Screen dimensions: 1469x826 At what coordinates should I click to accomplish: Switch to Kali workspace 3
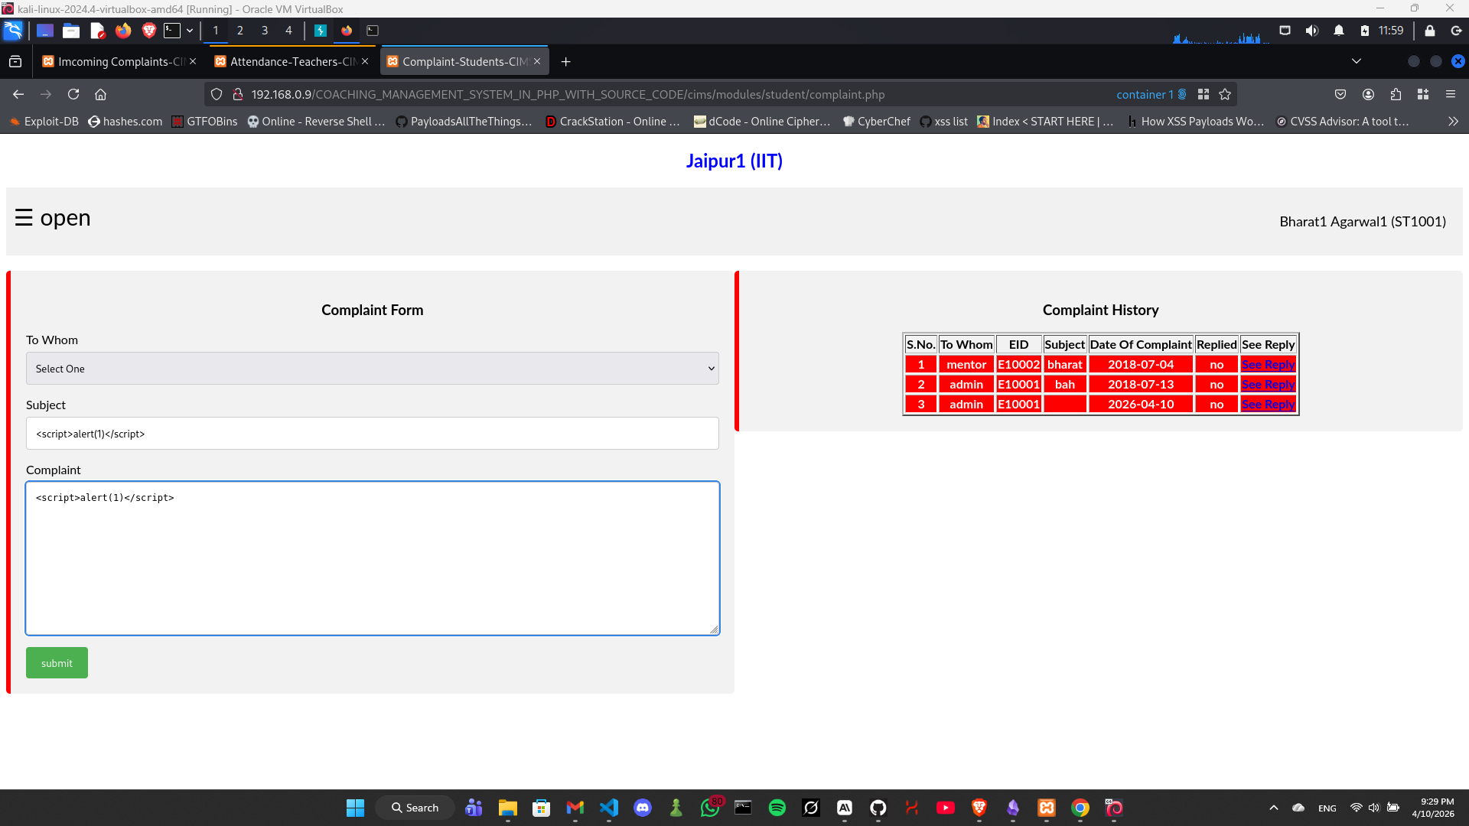click(265, 31)
